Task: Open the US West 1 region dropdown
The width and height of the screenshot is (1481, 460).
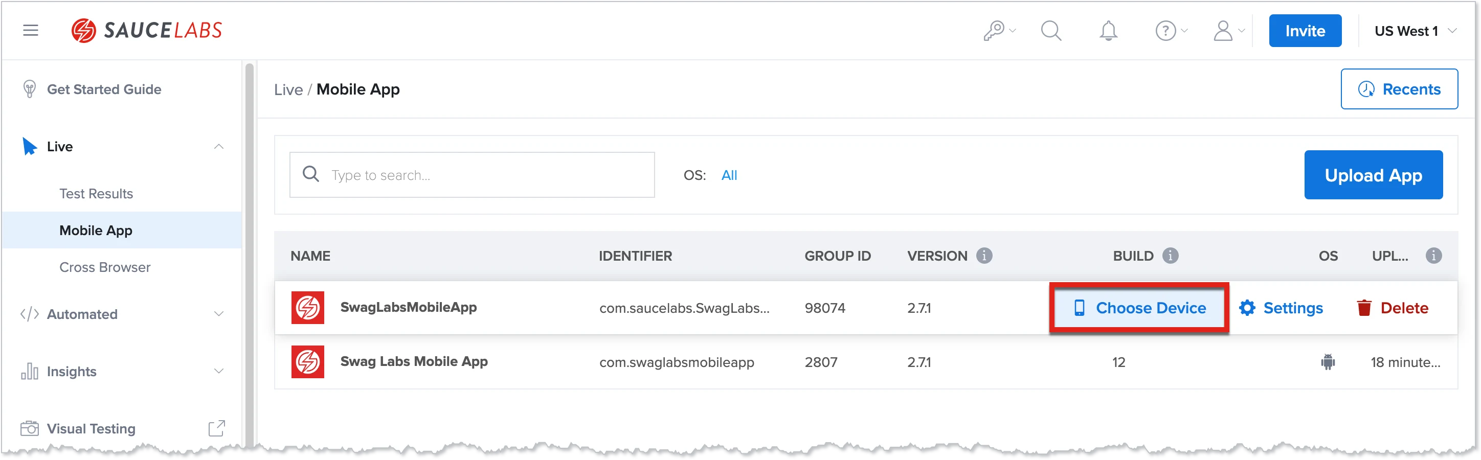Action: 1415,31
